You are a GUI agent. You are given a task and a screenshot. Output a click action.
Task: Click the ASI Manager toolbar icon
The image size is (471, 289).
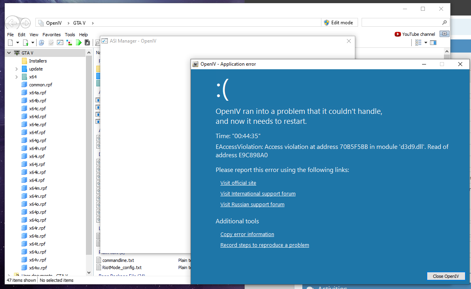[x=60, y=43]
